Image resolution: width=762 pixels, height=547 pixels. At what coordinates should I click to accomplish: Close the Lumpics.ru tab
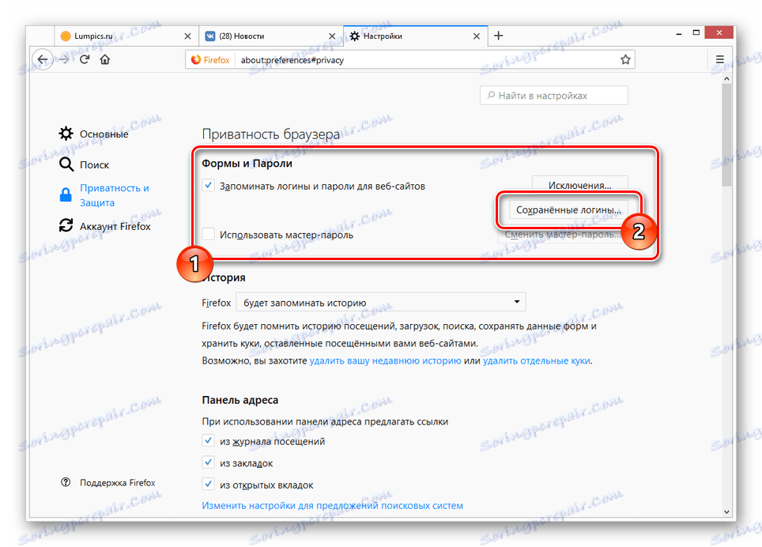(187, 36)
